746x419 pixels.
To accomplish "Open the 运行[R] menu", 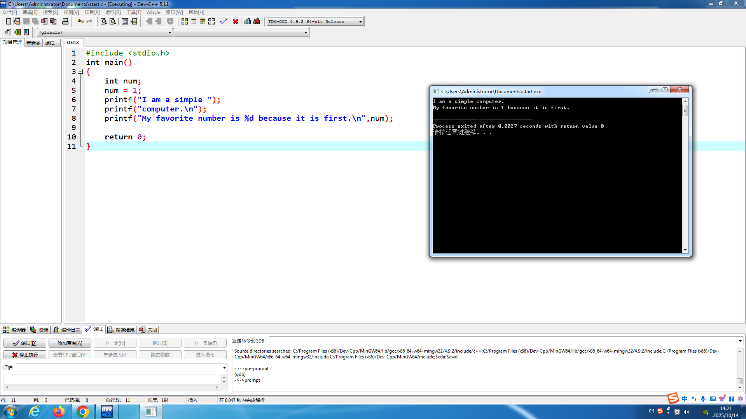I will [113, 12].
